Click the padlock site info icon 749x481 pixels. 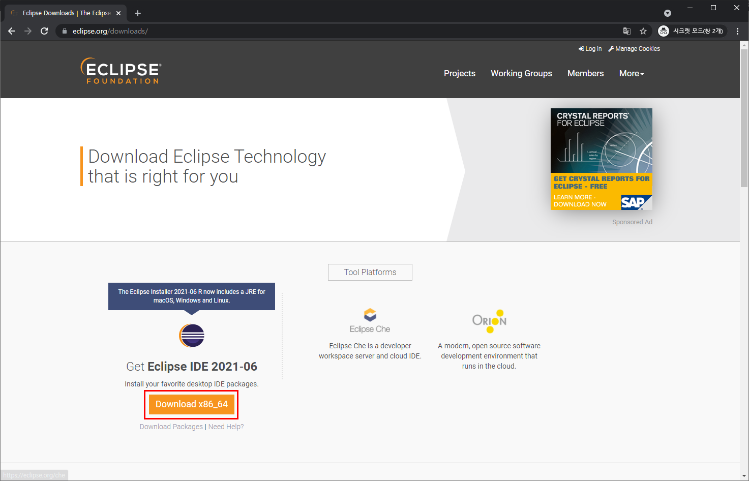[x=65, y=31]
